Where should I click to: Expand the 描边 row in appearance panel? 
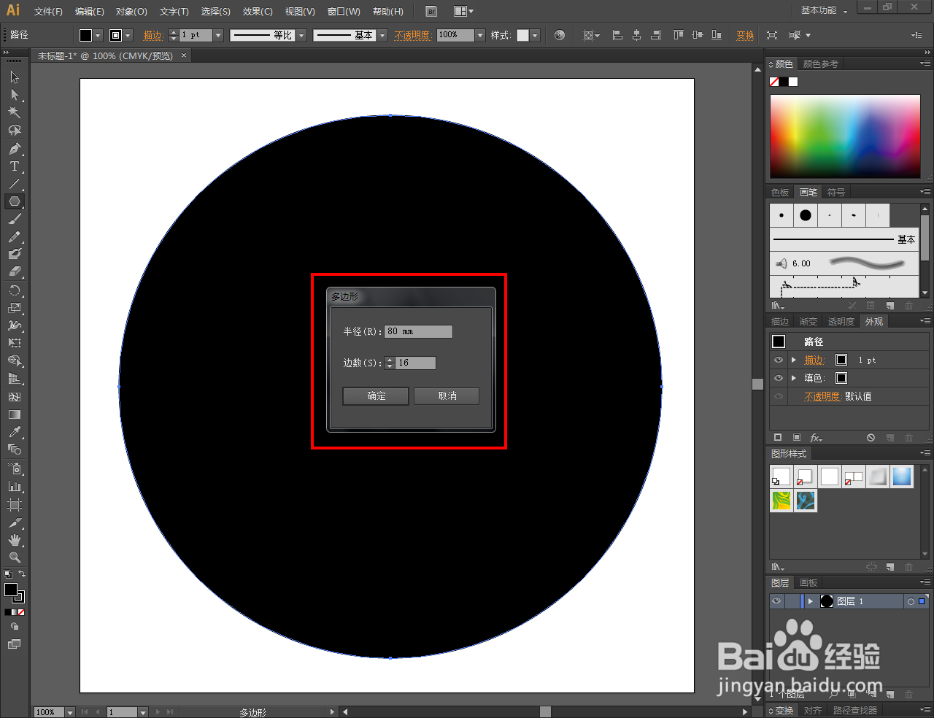click(x=794, y=360)
